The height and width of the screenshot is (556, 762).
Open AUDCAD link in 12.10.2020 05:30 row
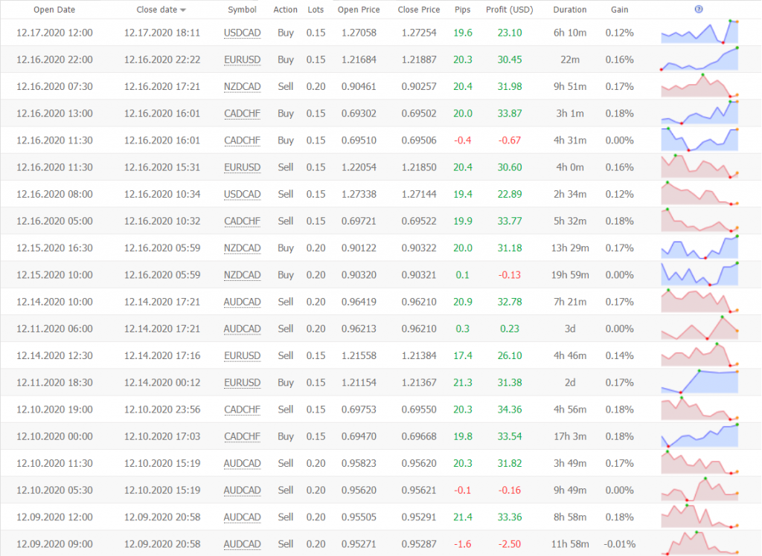coord(242,491)
